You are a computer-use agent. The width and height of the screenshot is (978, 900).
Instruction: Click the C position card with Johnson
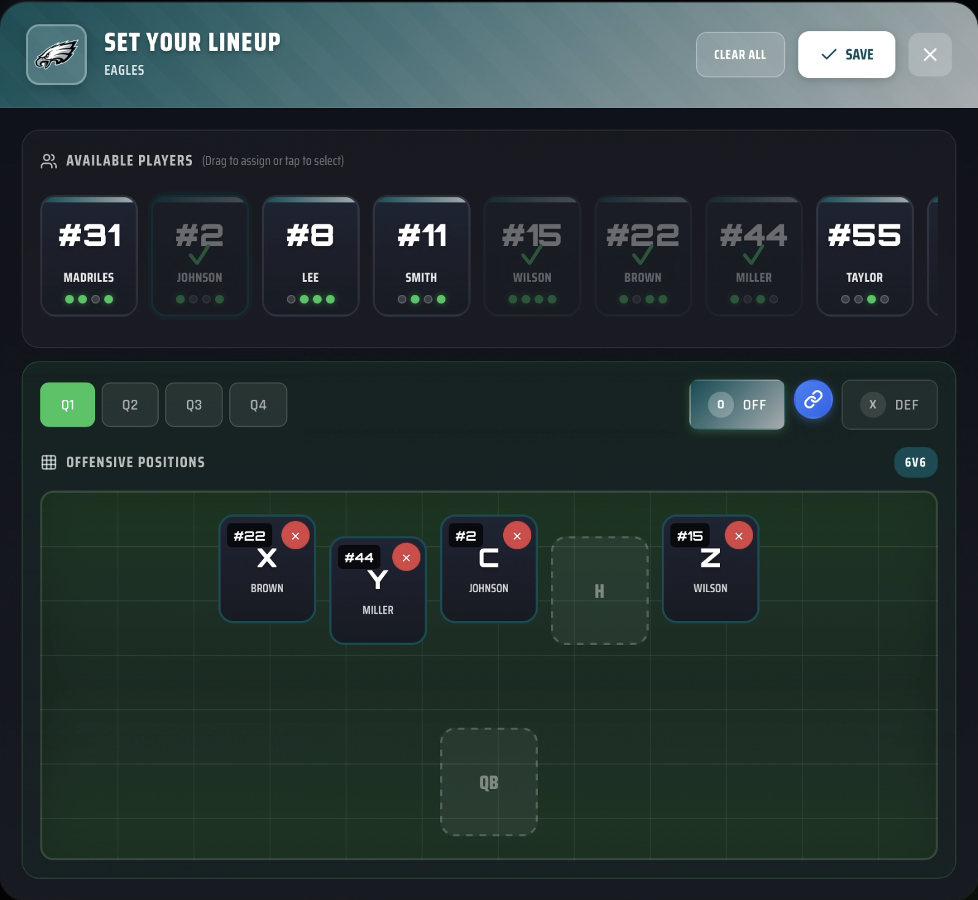[489, 569]
